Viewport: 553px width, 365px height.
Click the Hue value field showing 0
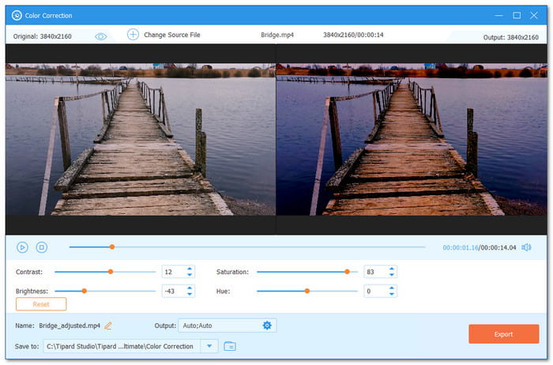(x=375, y=292)
